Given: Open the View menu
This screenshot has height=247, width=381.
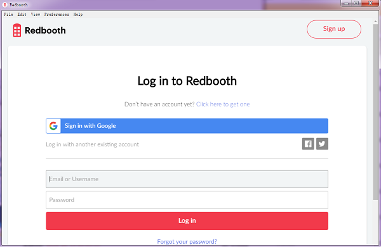Looking at the screenshot, I should tap(35, 15).
